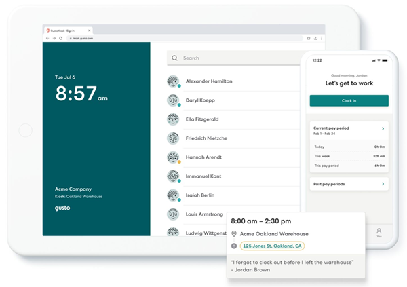Choose Daryl Koepp from the list

coord(200,100)
